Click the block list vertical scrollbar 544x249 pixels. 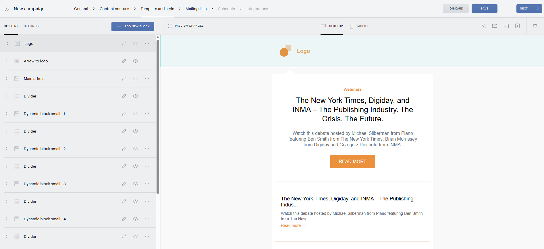158,116
